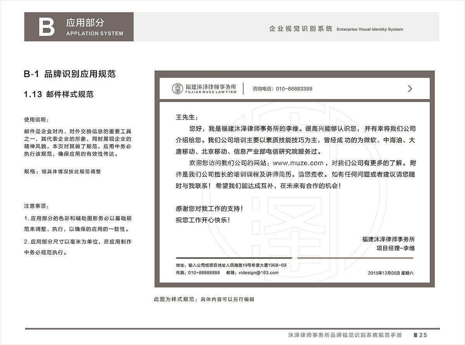Click the Muze law firm round logo seal
Image resolution: width=465 pixels, height=345 pixels.
coord(177,89)
